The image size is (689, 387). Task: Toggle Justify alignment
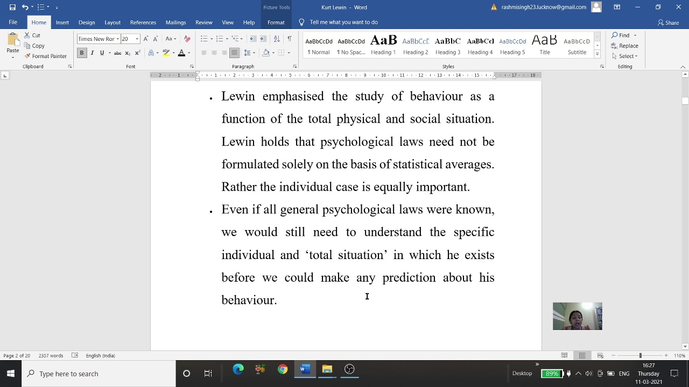[234, 53]
